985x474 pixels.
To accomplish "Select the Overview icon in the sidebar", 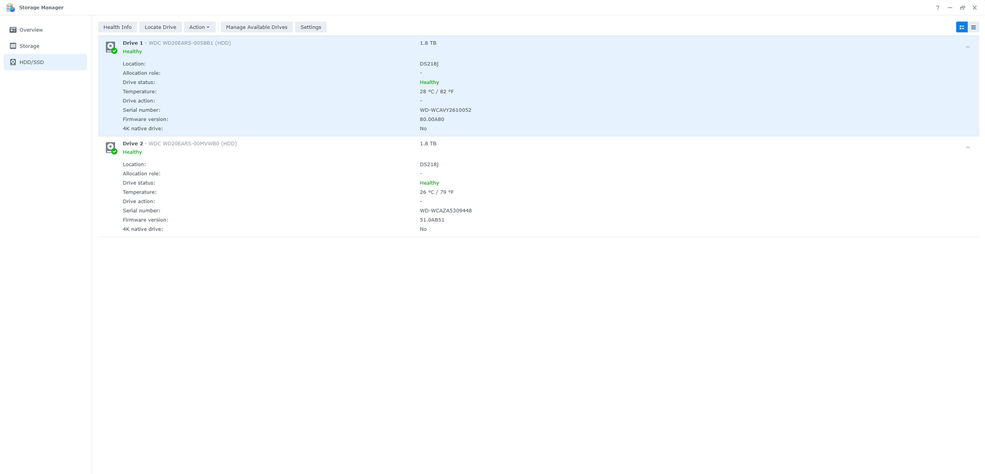I will (x=12, y=29).
